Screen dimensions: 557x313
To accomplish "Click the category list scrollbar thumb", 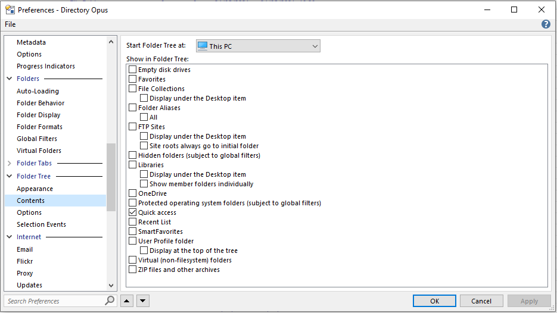I will 111,177.
